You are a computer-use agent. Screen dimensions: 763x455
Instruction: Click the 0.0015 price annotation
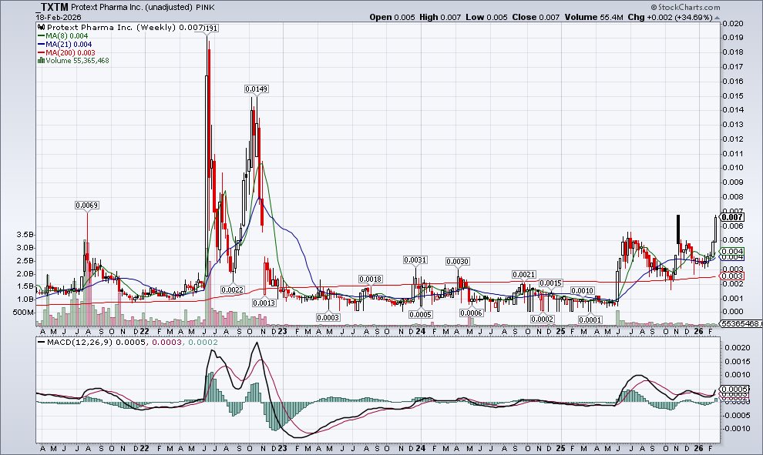(550, 283)
